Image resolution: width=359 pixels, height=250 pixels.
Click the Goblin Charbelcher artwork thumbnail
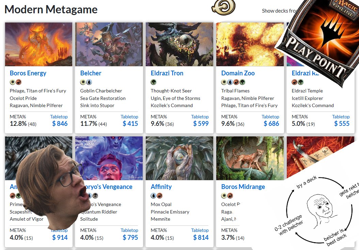(109, 44)
